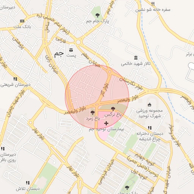Click the roundabout at فارابی street junction
Viewport: 194px width, 194px height.
click(x=78, y=42)
